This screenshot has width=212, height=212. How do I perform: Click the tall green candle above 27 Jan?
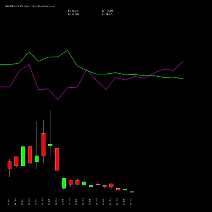click(23, 156)
